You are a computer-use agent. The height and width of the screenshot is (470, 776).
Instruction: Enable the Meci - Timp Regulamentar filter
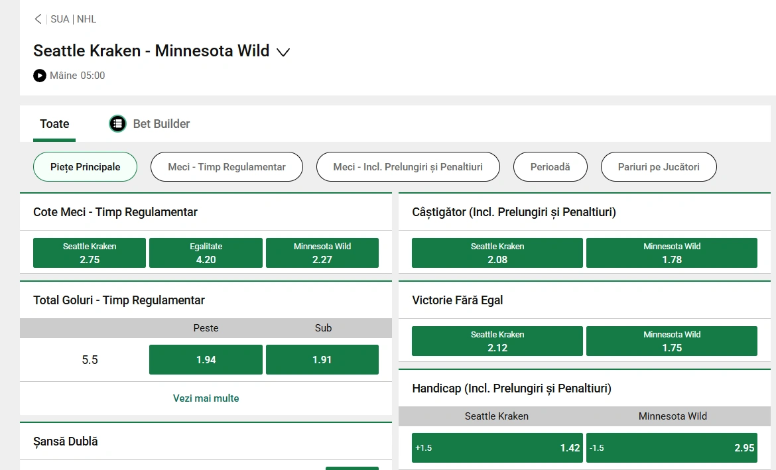tap(226, 166)
